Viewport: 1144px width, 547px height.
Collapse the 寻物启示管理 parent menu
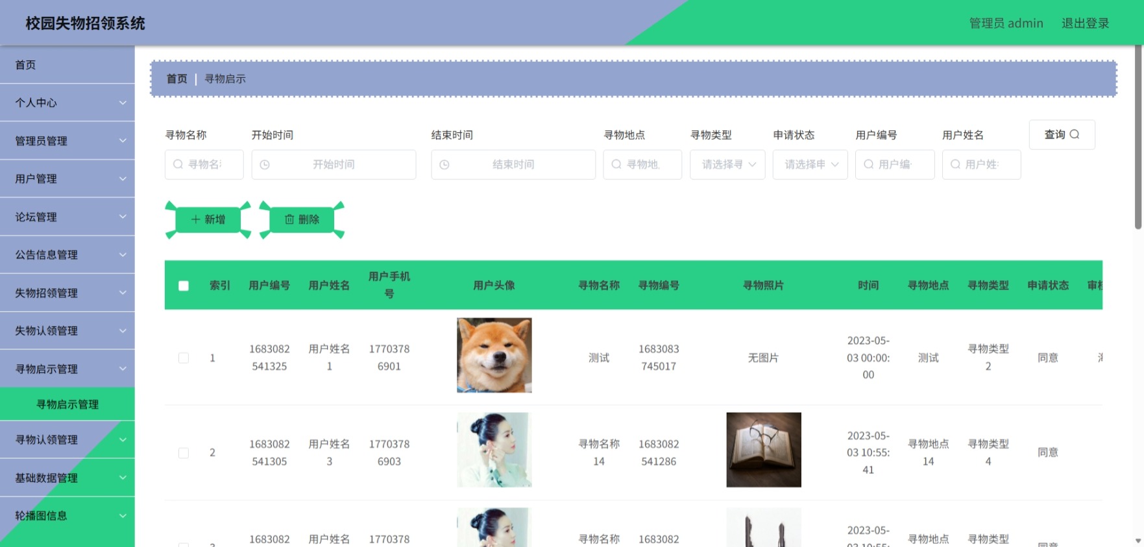pyautogui.click(x=67, y=369)
